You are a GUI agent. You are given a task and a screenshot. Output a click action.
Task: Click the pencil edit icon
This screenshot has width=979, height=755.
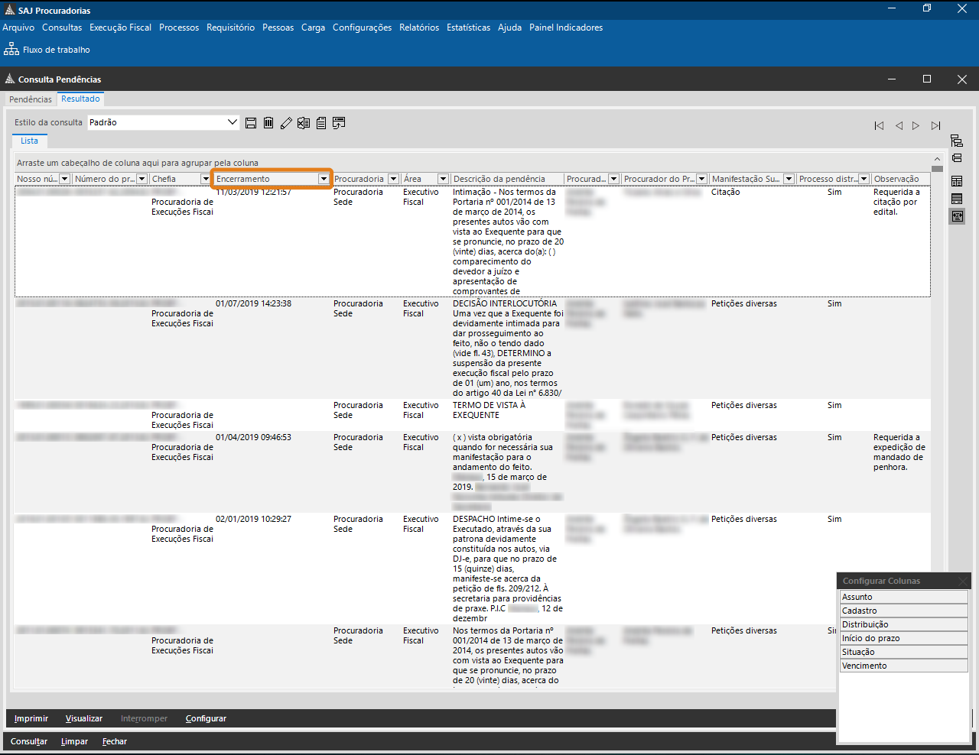[286, 123]
